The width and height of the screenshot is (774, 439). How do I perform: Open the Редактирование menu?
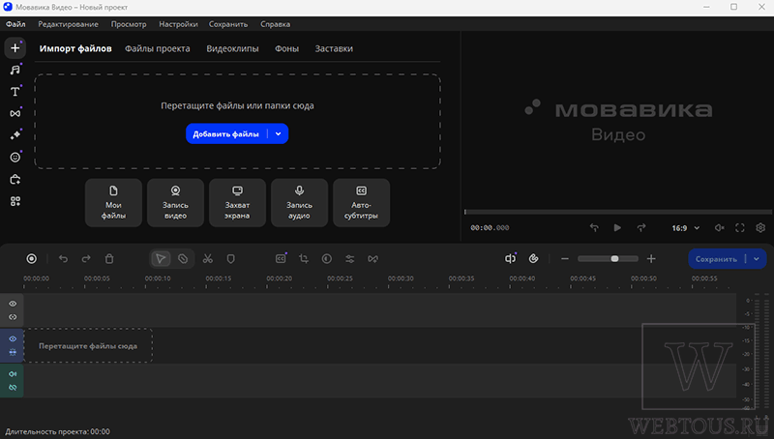pos(68,24)
